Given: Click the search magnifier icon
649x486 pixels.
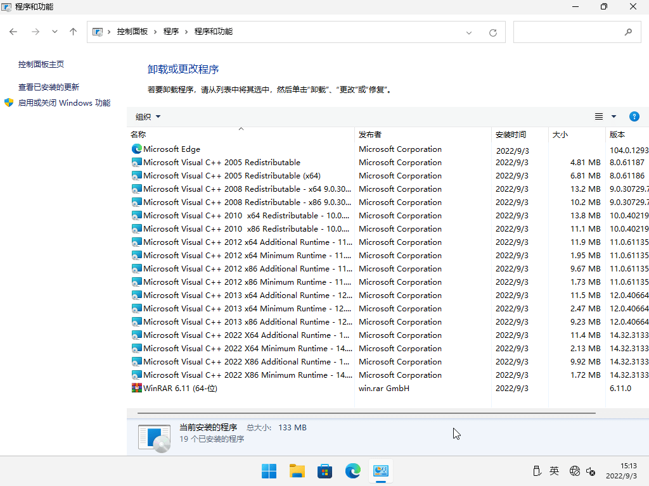Looking at the screenshot, I should point(628,32).
